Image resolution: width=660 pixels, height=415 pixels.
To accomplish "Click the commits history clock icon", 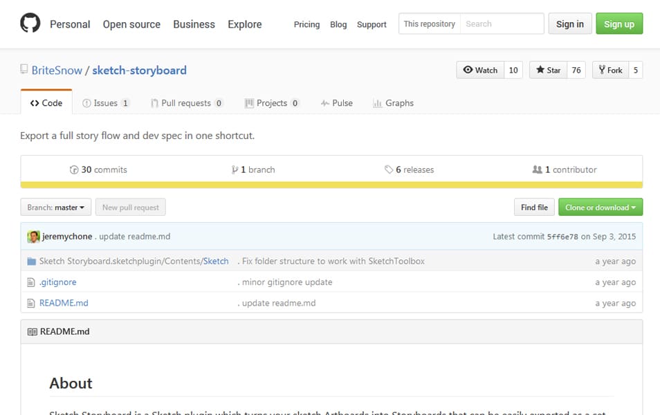I will 74,169.
